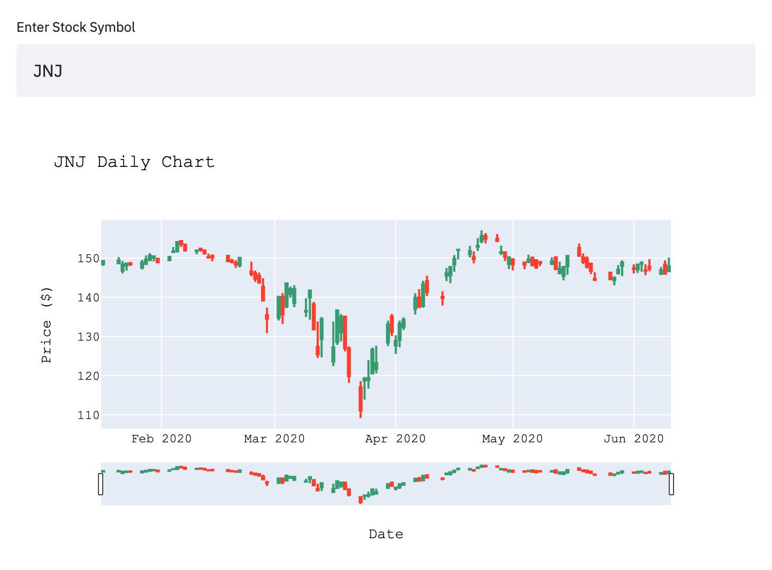Click the 'Date' x-axis title
This screenshot has width=772, height=570.
(x=386, y=535)
